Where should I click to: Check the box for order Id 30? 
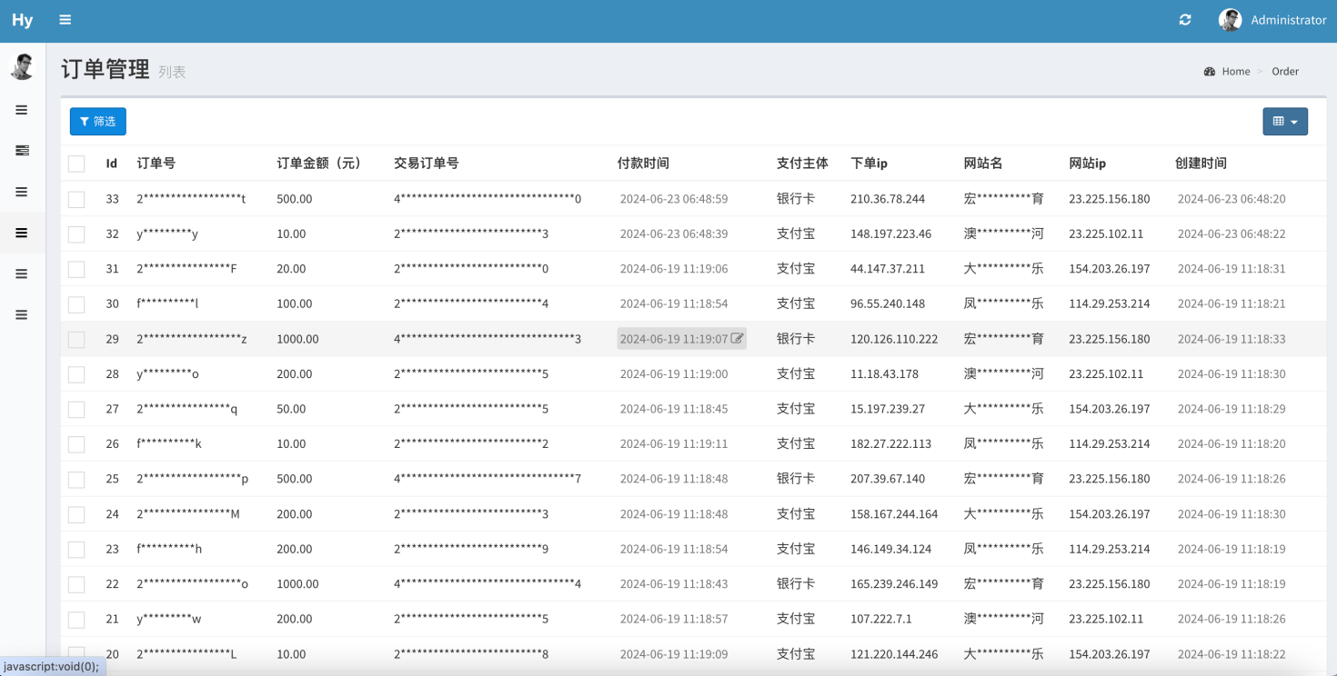coord(76,304)
